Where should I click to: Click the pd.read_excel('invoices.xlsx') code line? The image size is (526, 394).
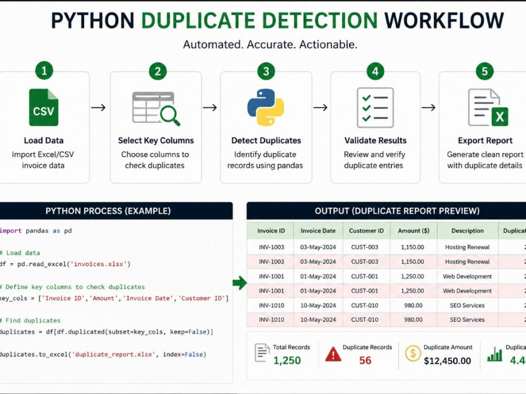click(65, 264)
